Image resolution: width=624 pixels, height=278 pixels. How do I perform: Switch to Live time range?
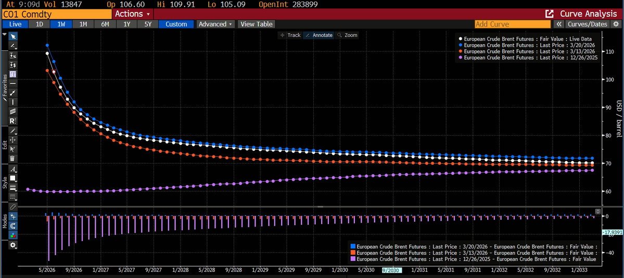(15, 24)
